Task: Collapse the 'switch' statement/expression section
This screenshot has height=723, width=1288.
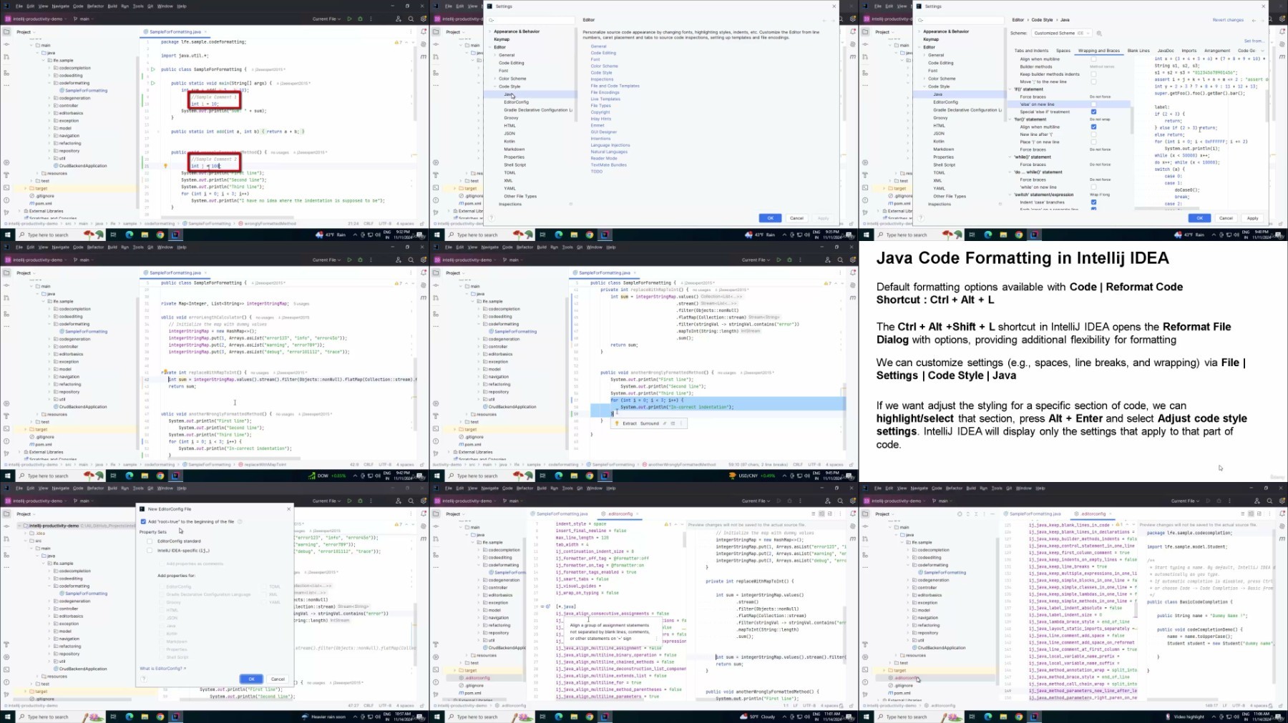Action: (1010, 195)
